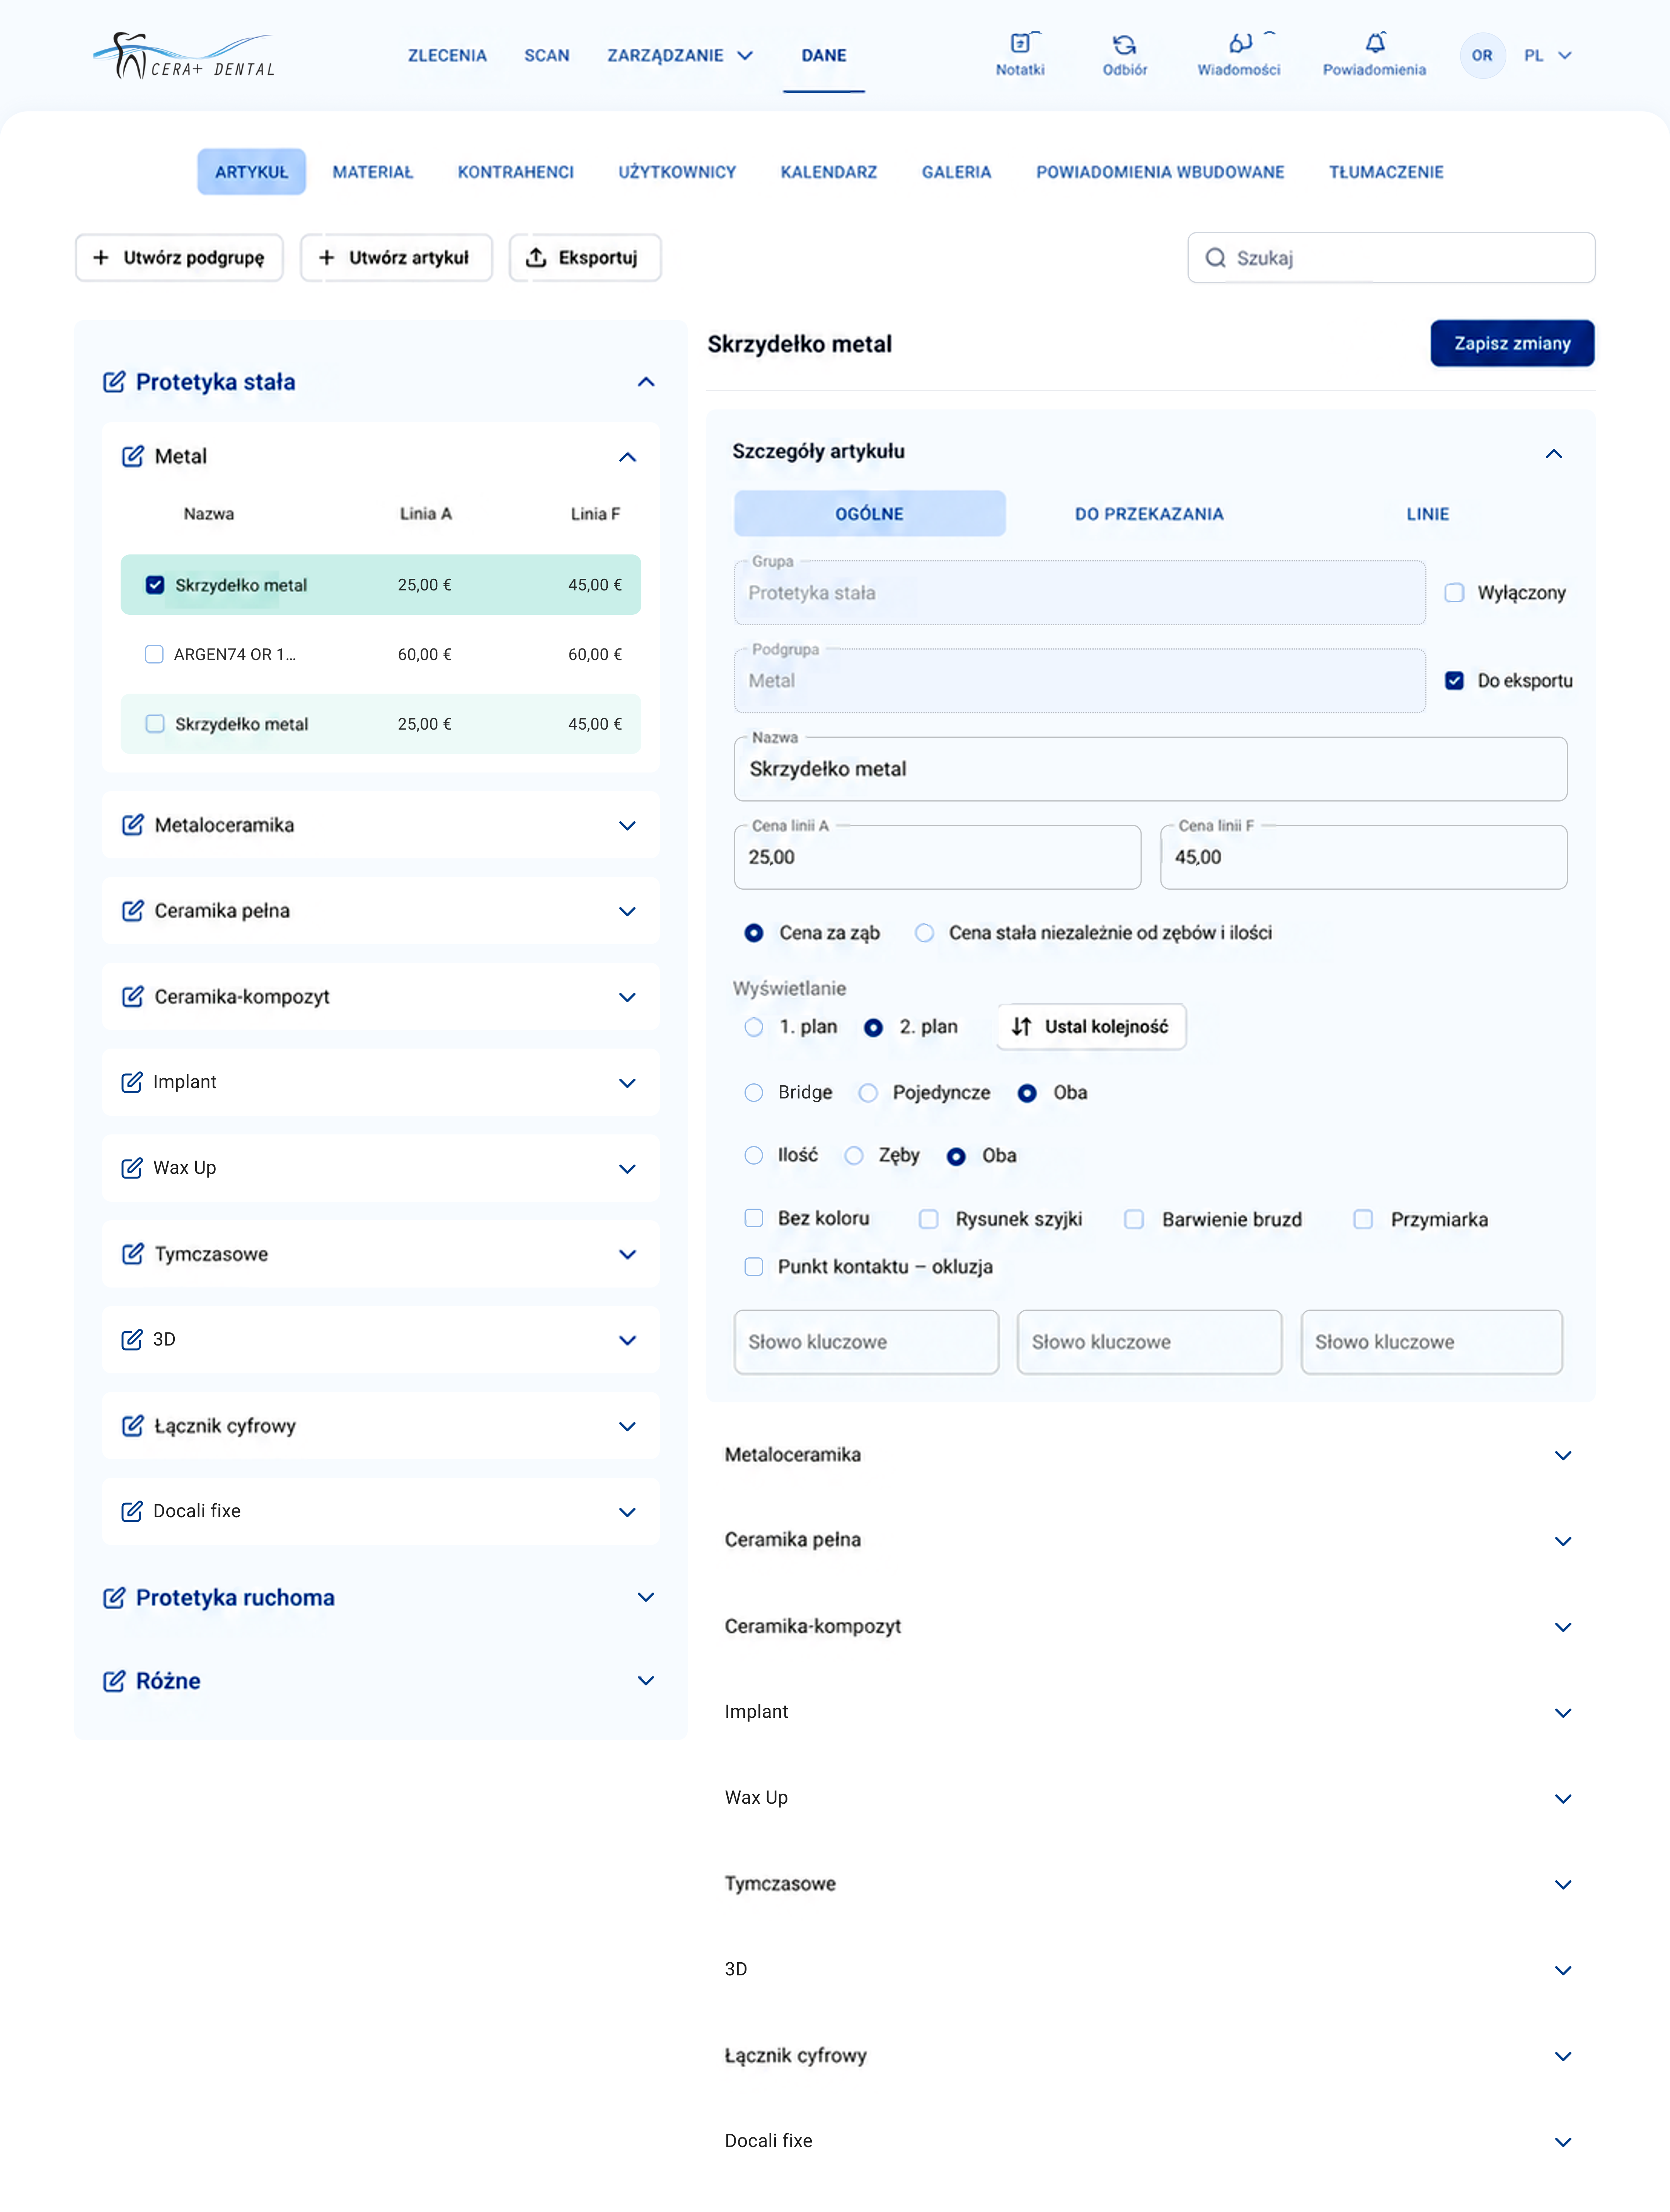Select the Bridge radio option
Screen dimensions: 1670x2212
[x=754, y=1093]
